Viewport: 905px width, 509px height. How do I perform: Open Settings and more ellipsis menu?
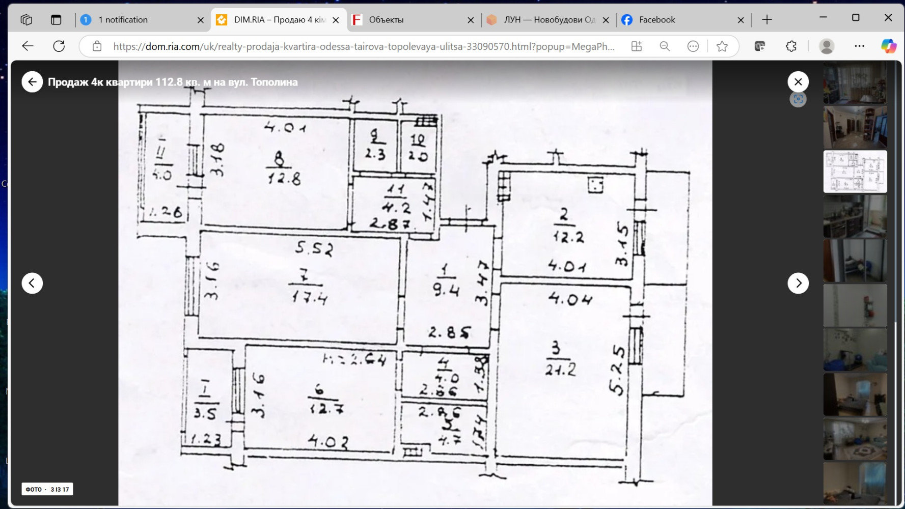(860, 46)
